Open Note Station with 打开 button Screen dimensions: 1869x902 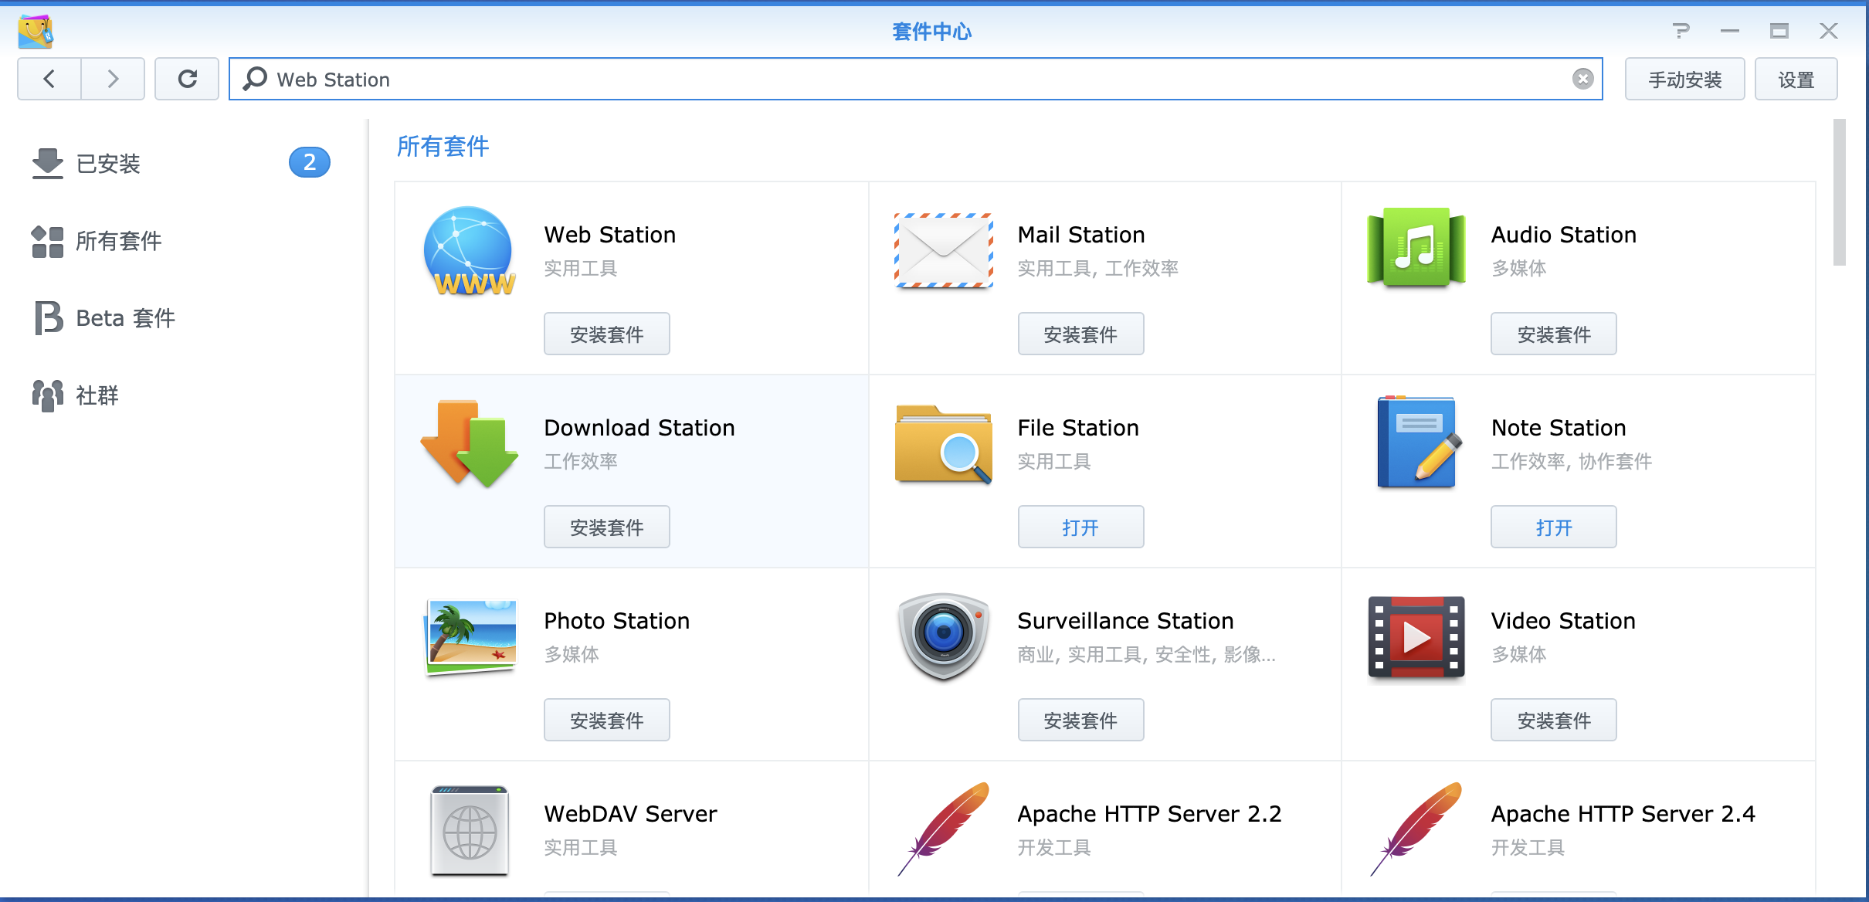point(1553,527)
